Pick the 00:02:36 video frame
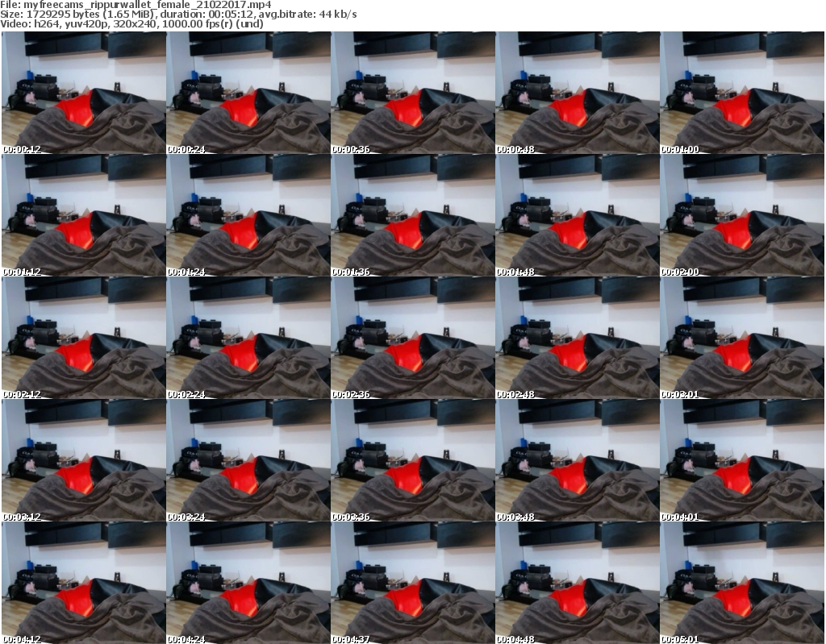Viewport: 826px width, 644px height. (x=413, y=338)
